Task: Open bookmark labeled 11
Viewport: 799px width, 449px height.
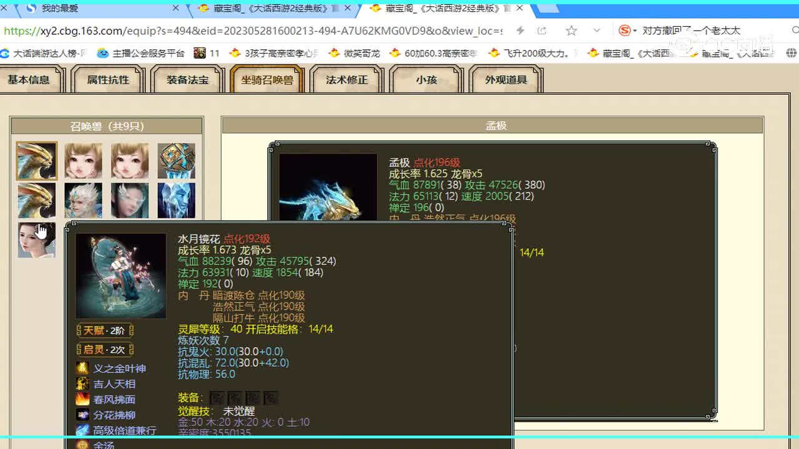Action: tap(207, 53)
